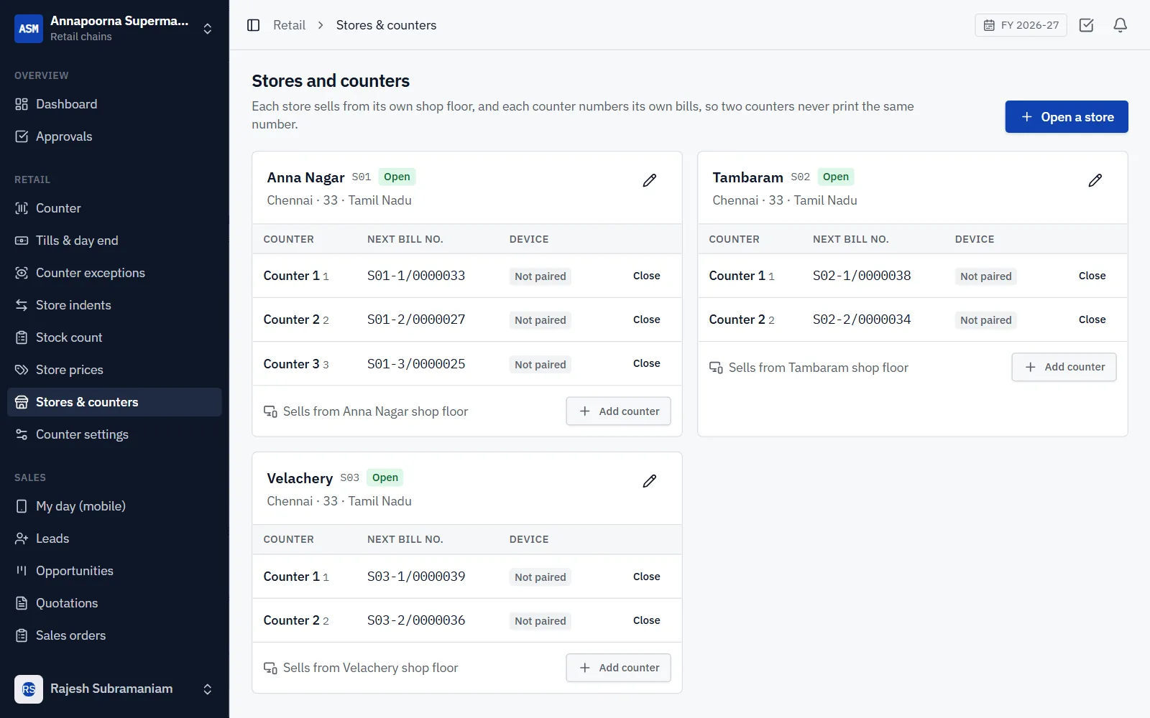Go to Approvals in sidebar
The height and width of the screenshot is (718, 1150).
114,136
